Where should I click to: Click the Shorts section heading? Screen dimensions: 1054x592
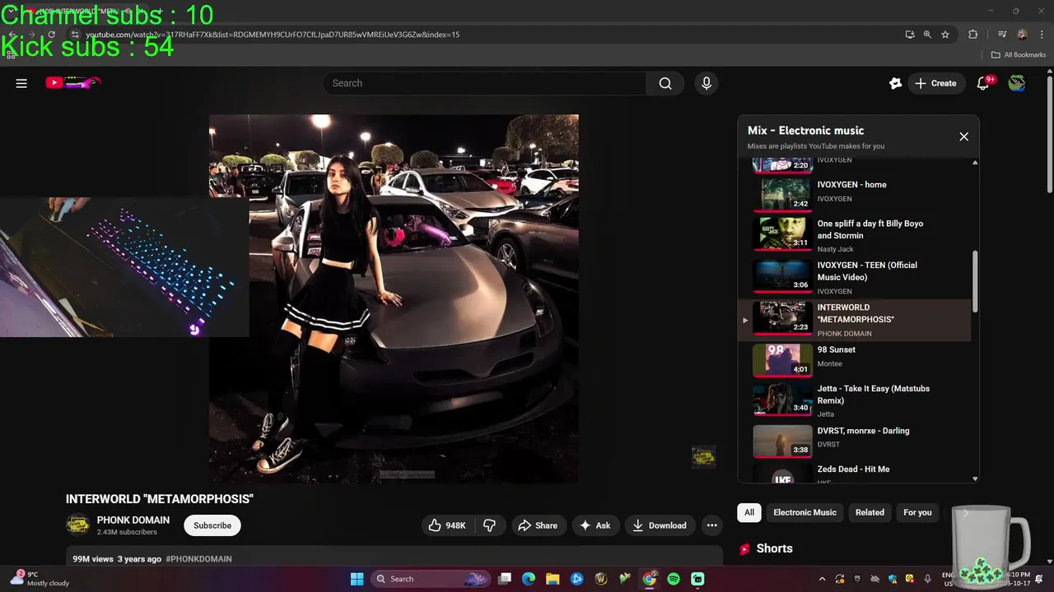774,548
